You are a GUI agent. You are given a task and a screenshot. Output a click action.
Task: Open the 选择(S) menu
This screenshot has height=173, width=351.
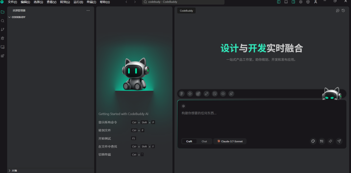pyautogui.click(x=38, y=2)
